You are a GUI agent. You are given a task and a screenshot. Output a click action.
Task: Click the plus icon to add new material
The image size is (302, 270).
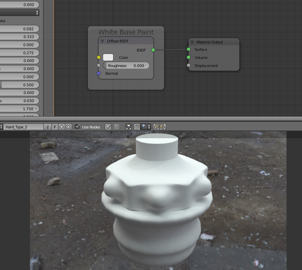62,127
